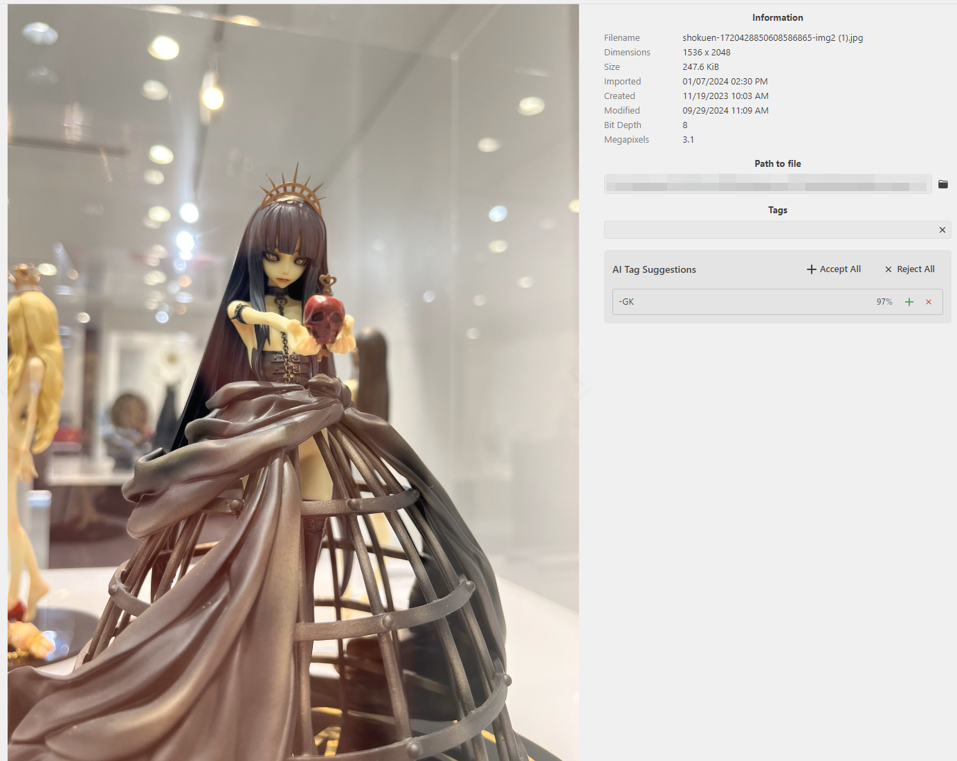Click the Modified label
The width and height of the screenshot is (957, 761).
coord(621,111)
